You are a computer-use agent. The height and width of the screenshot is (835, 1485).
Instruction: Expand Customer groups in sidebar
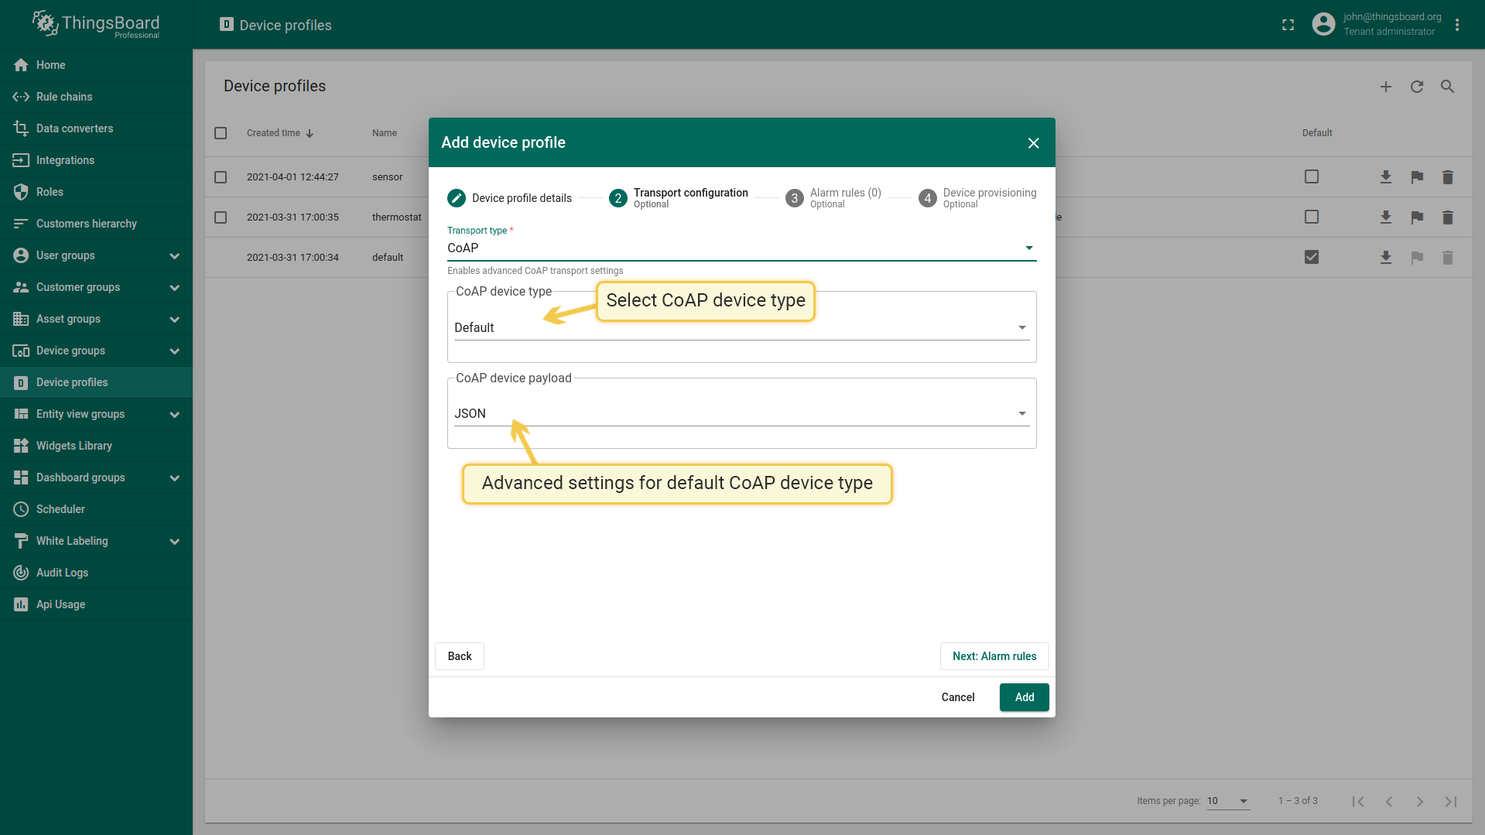click(175, 288)
